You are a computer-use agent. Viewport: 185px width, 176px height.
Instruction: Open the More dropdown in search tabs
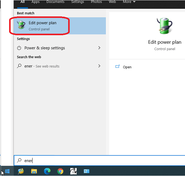point(129,2)
